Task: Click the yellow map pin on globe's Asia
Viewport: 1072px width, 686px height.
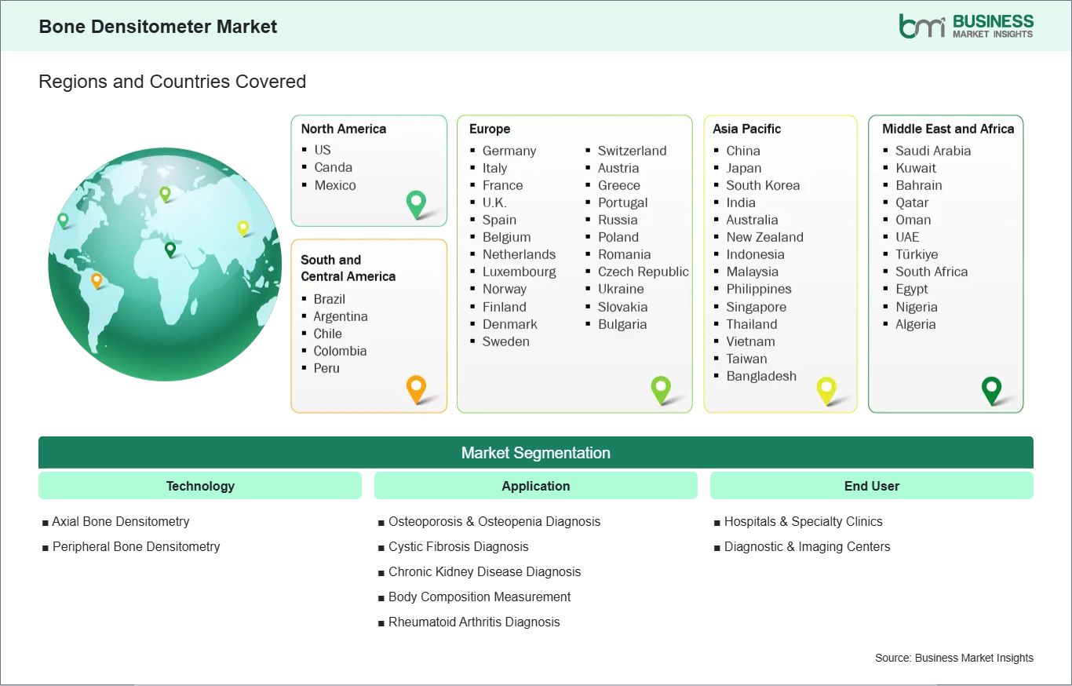Action: 243,228
